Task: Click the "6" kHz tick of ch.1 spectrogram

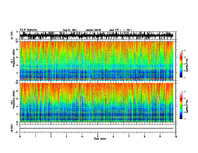Action: [18, 57]
